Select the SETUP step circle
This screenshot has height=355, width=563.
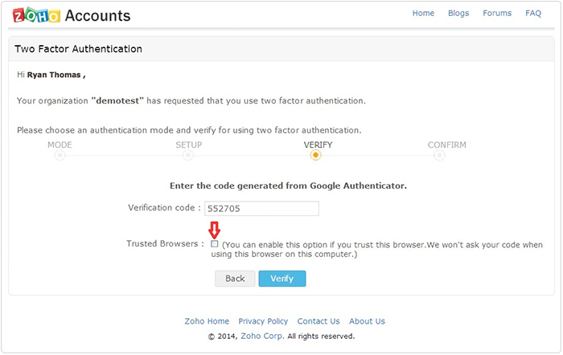[x=188, y=155]
